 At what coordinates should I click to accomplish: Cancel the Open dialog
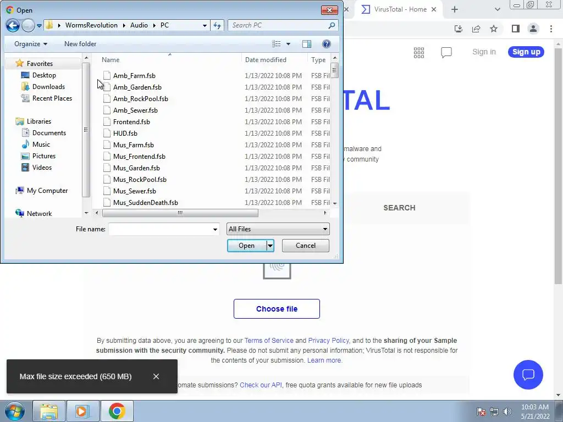(x=306, y=246)
